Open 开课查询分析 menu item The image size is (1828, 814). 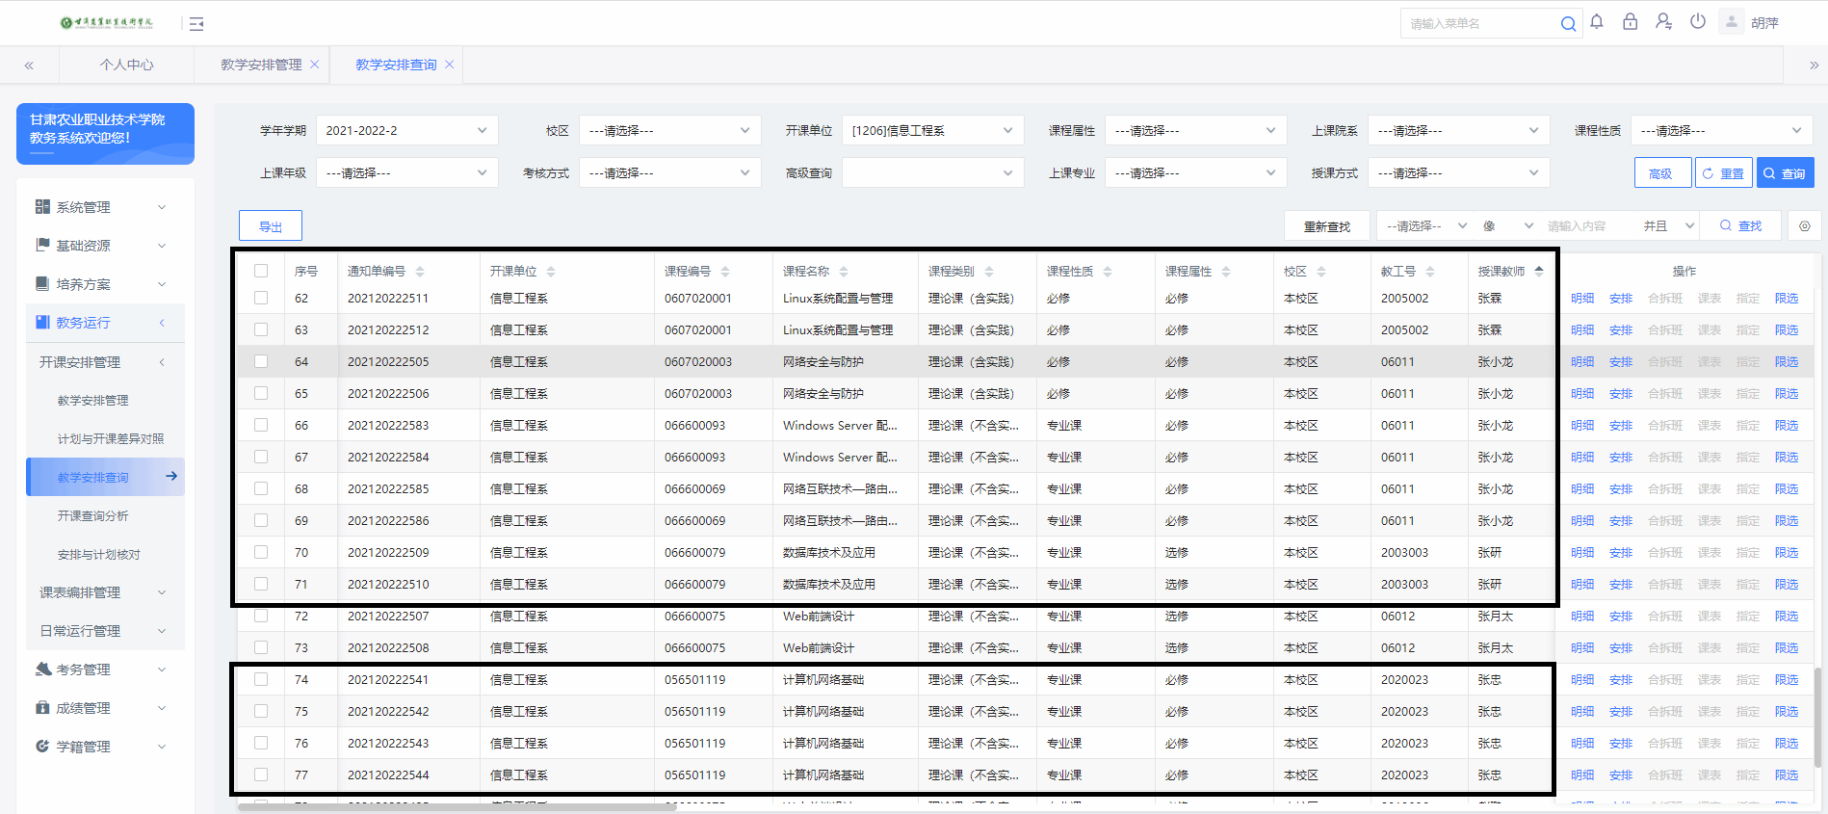click(93, 516)
